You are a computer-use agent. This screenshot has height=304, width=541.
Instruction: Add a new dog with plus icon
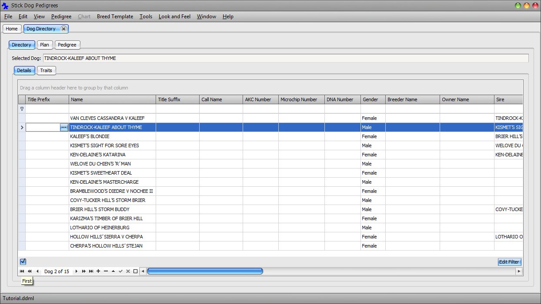click(x=98, y=271)
